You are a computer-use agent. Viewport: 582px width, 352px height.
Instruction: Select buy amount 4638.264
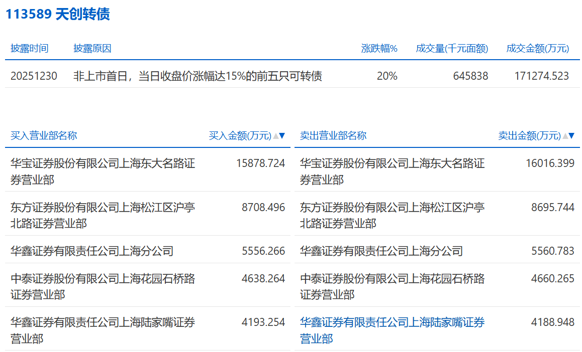263,278
